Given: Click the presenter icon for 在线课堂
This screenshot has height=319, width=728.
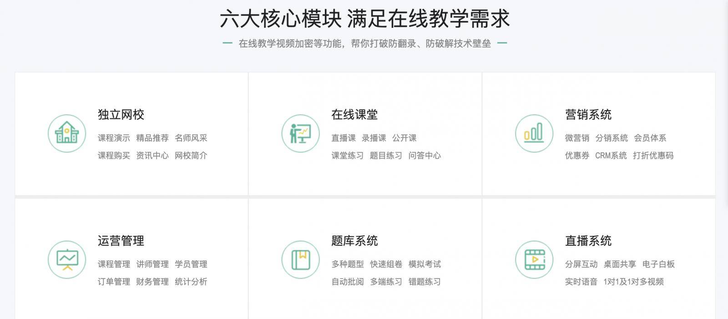Looking at the screenshot, I should pyautogui.click(x=300, y=133).
